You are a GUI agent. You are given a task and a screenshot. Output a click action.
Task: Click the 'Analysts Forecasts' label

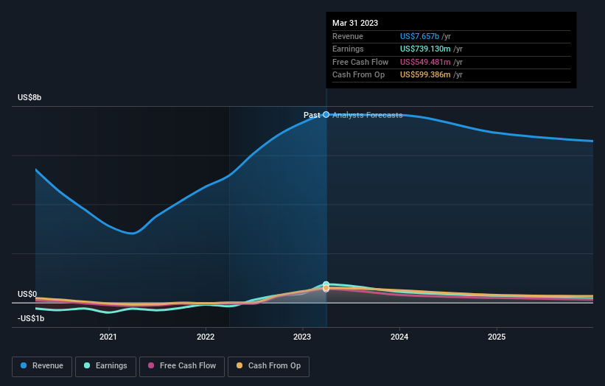click(x=367, y=115)
